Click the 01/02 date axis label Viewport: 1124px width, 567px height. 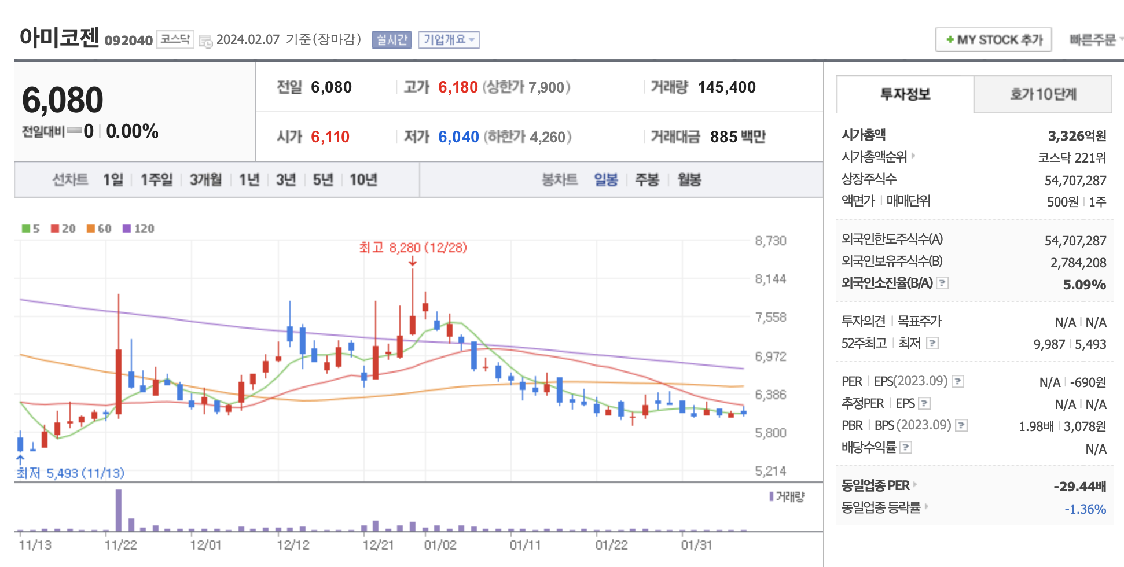click(440, 545)
